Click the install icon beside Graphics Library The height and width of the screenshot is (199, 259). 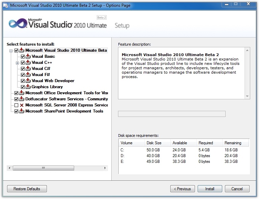(28, 87)
